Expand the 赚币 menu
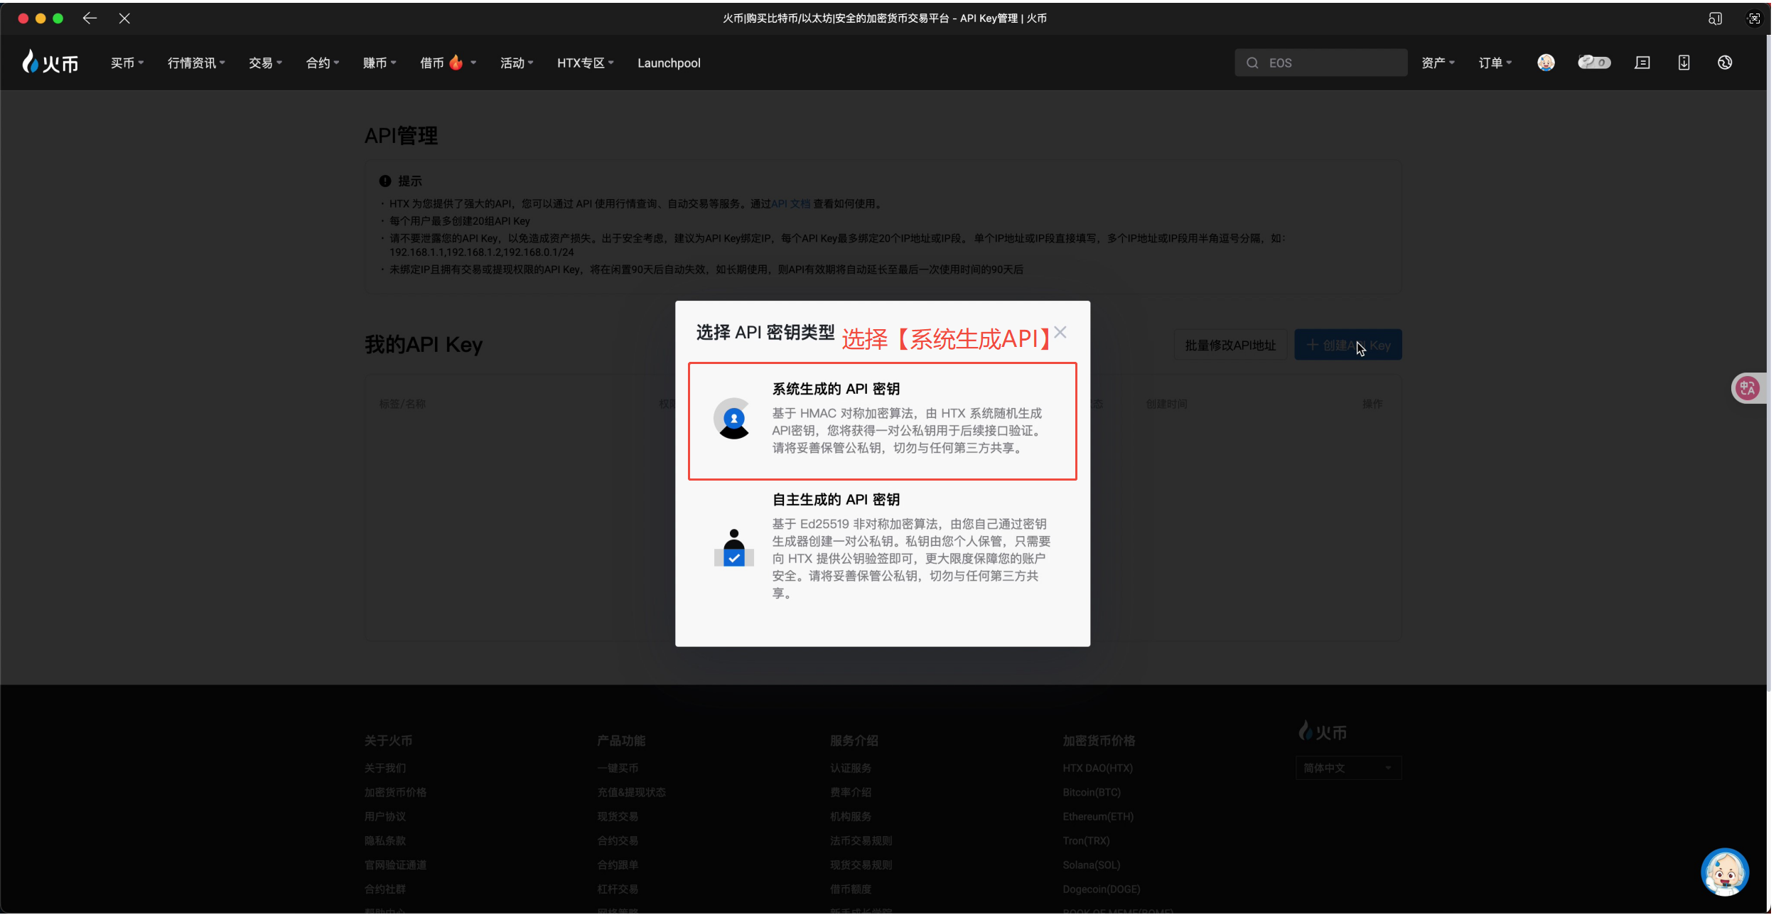This screenshot has height=915, width=1776. (x=380, y=63)
